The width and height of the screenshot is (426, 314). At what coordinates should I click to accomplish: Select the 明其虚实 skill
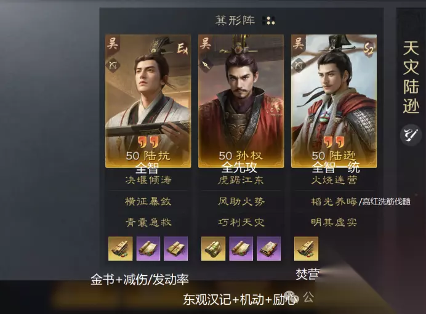coord(334,222)
